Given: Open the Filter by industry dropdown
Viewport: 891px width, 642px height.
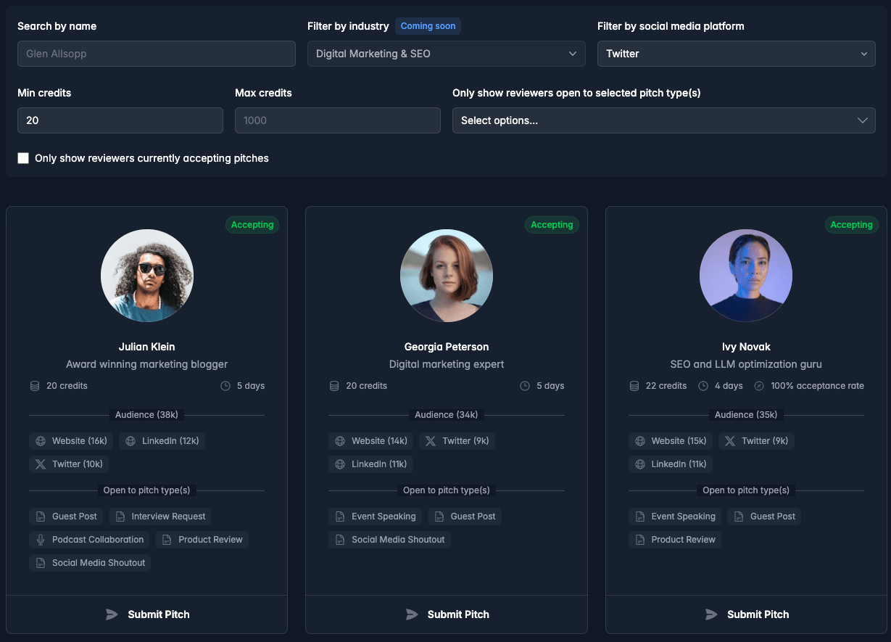Looking at the screenshot, I should click(x=446, y=54).
